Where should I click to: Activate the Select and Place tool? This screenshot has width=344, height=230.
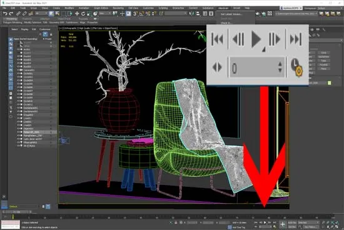[x=96, y=14]
